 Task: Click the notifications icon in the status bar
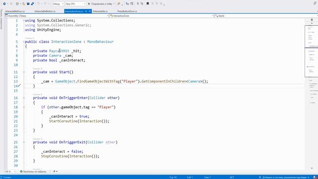(315, 178)
